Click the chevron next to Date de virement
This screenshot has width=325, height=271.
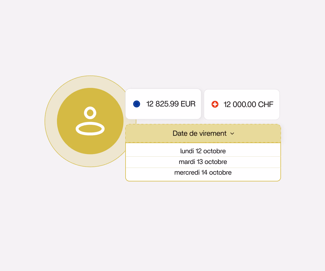click(x=232, y=134)
